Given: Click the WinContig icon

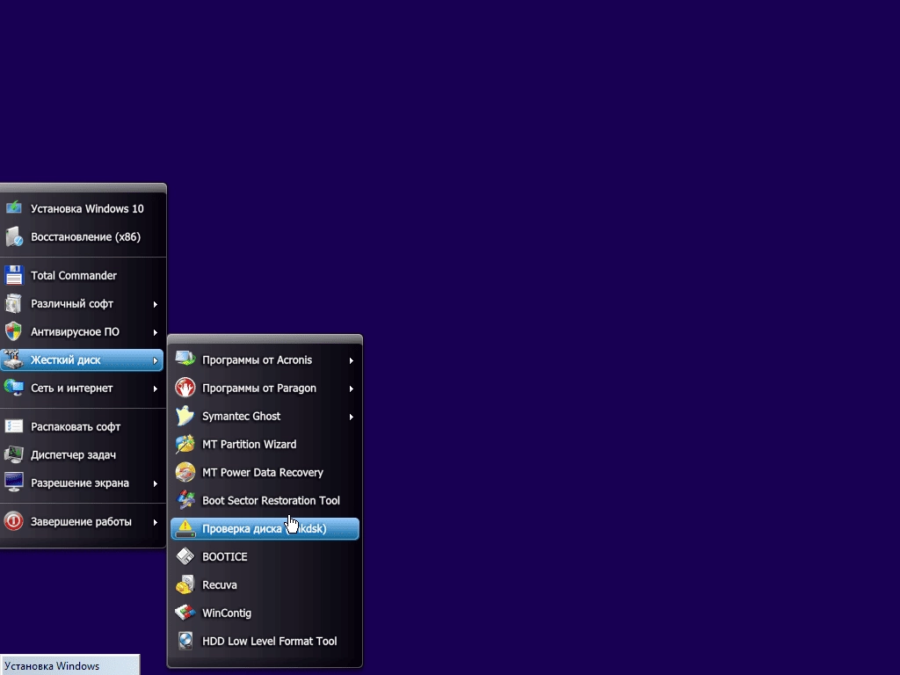Looking at the screenshot, I should pyautogui.click(x=185, y=613).
